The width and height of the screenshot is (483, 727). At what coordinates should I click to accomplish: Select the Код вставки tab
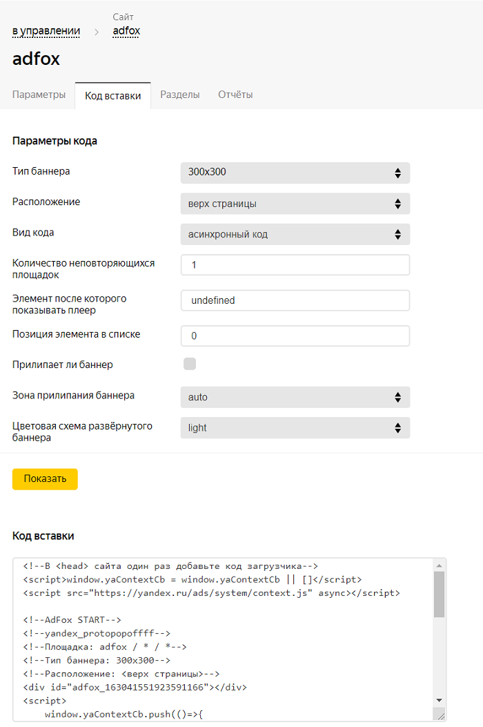tap(112, 96)
